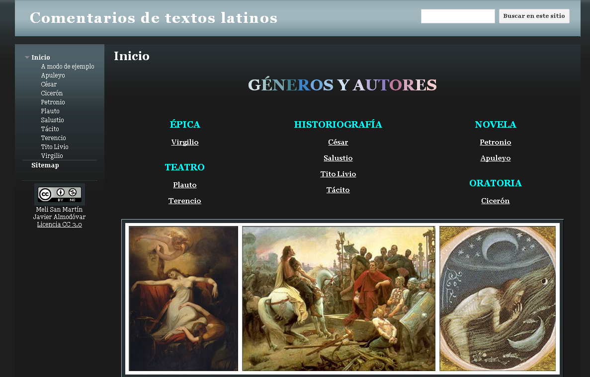Image resolution: width=590 pixels, height=377 pixels.
Task: Click the Creative Commons BY-NC license badge
Action: coord(60,194)
